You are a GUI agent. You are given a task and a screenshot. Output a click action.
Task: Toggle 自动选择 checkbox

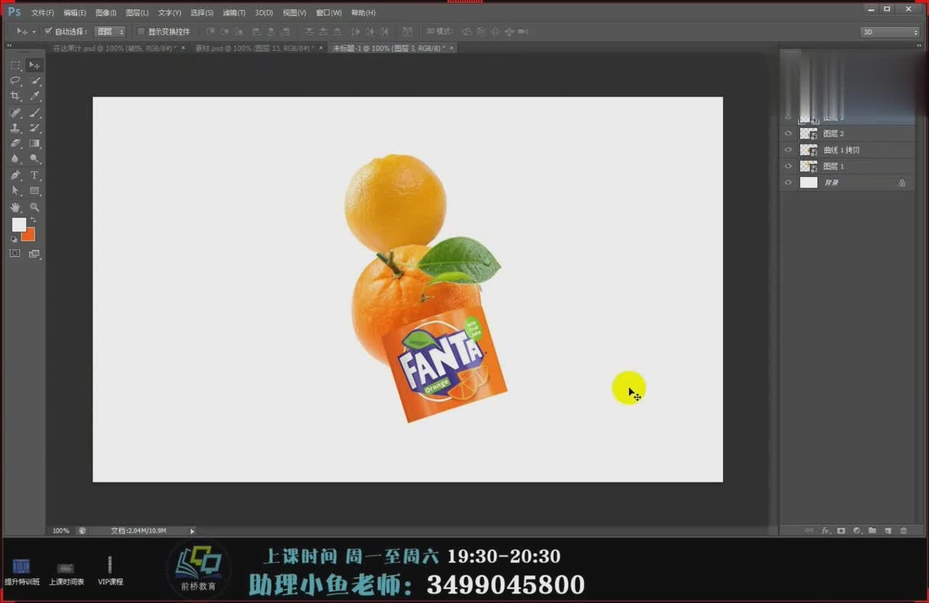tap(49, 31)
